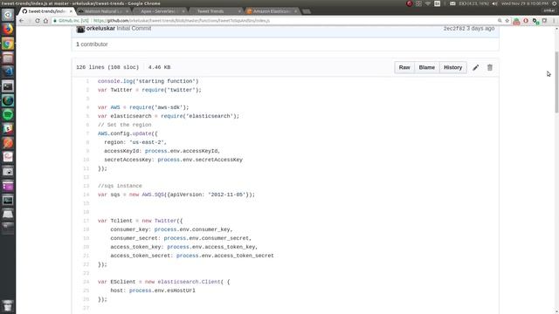Click the apiVersion '2012-11-05' line
This screenshot has width=559, height=314.
[176, 195]
